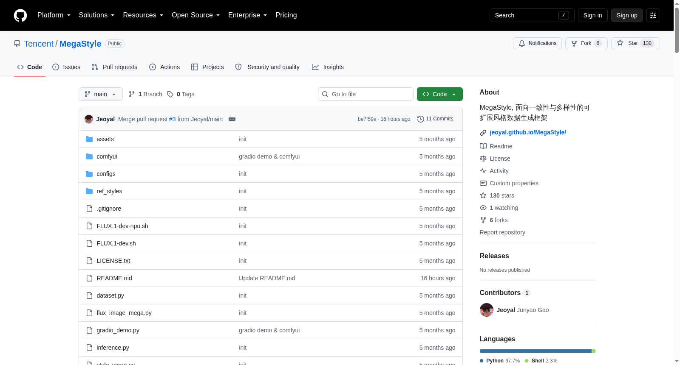The height and width of the screenshot is (365, 680).
Task: Expand the Solutions menu
Action: click(96, 15)
